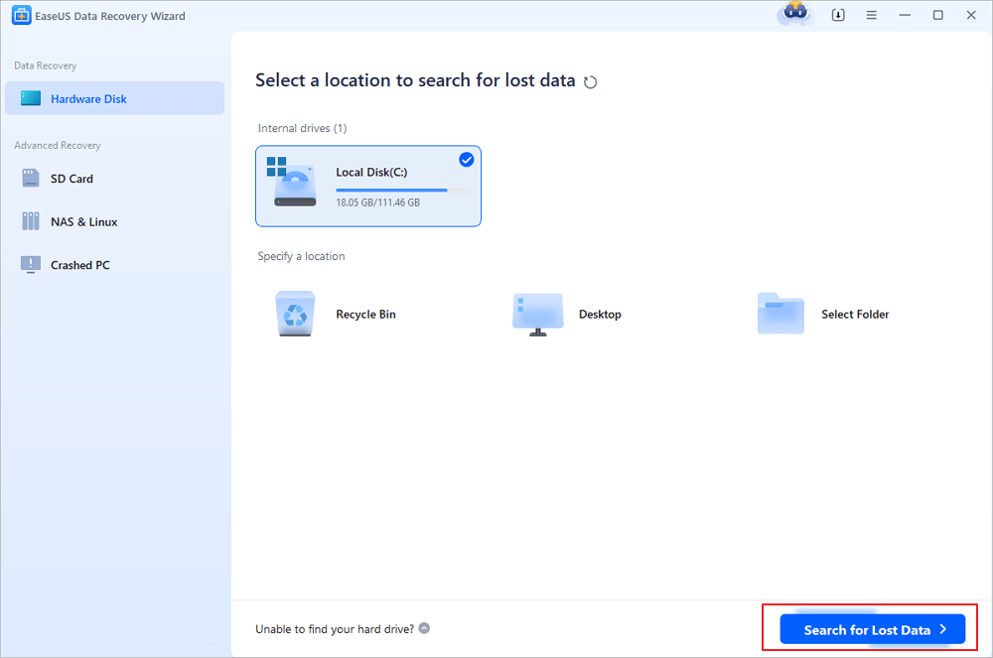The height and width of the screenshot is (658, 993).
Task: Select Hardware Disk in the sidebar
Action: pos(114,99)
